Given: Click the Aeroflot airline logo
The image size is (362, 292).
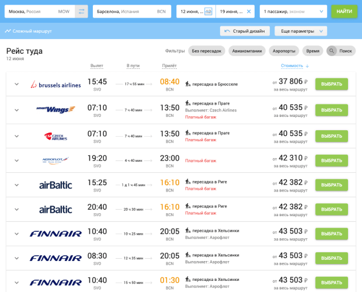Looking at the screenshot, I should (x=55, y=160).
